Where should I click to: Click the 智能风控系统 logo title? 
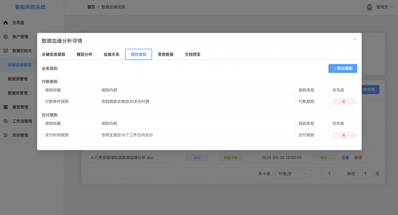(30, 7)
